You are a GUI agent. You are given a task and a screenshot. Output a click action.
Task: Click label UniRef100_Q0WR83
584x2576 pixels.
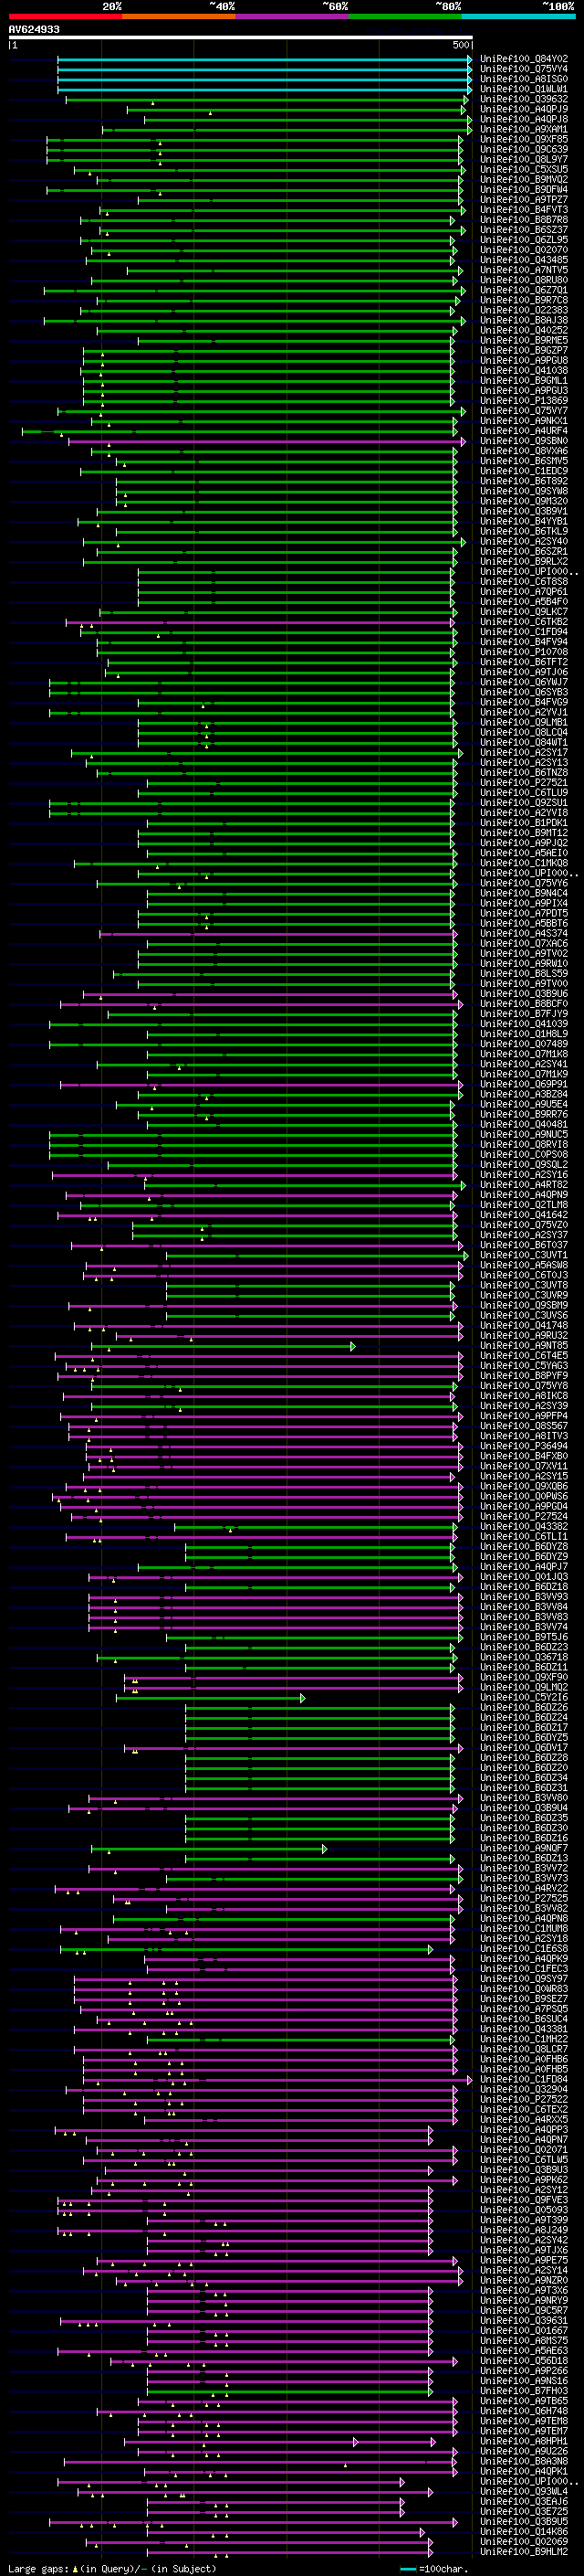(x=524, y=1988)
